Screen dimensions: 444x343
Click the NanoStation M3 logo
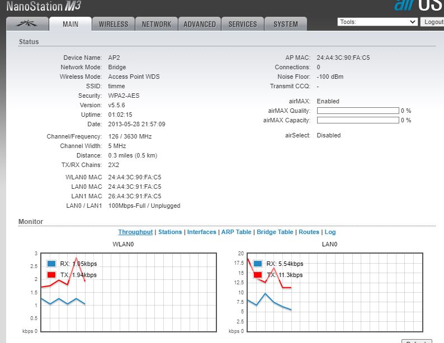click(x=44, y=6)
